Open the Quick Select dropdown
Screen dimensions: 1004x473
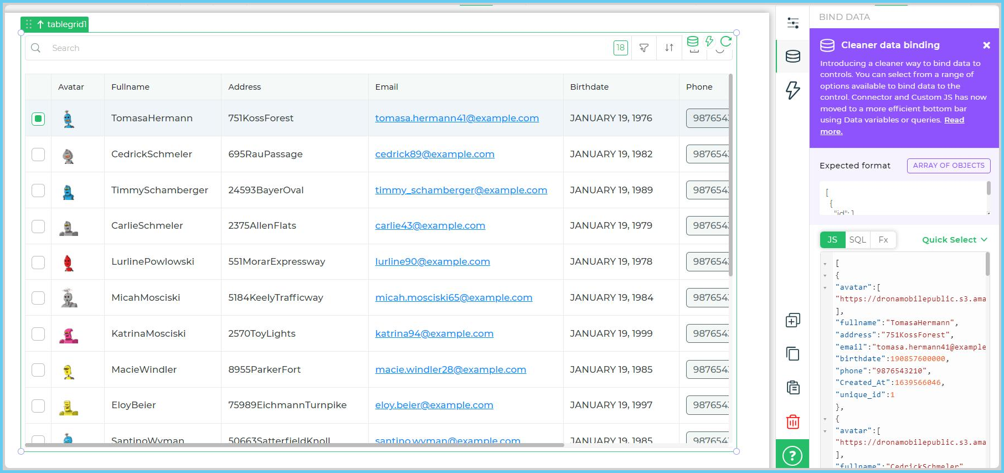pos(954,240)
